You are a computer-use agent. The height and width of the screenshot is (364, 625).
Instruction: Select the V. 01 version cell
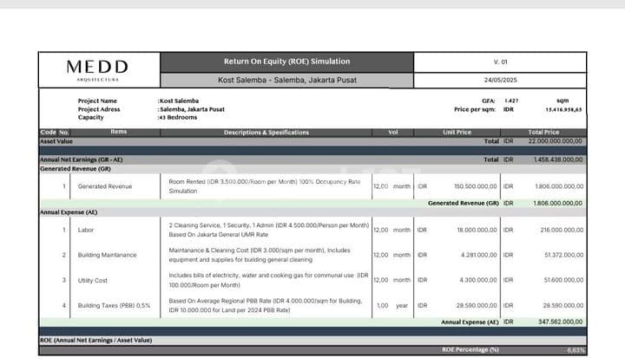498,62
